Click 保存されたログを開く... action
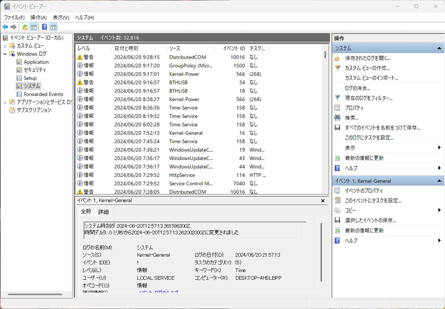Screen dimensions: 445x309 [x=368, y=59]
